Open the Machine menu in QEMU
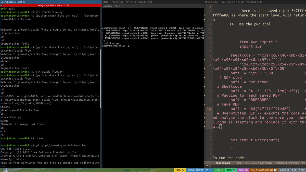Viewport: 306px width, 172px height. point(108,6)
